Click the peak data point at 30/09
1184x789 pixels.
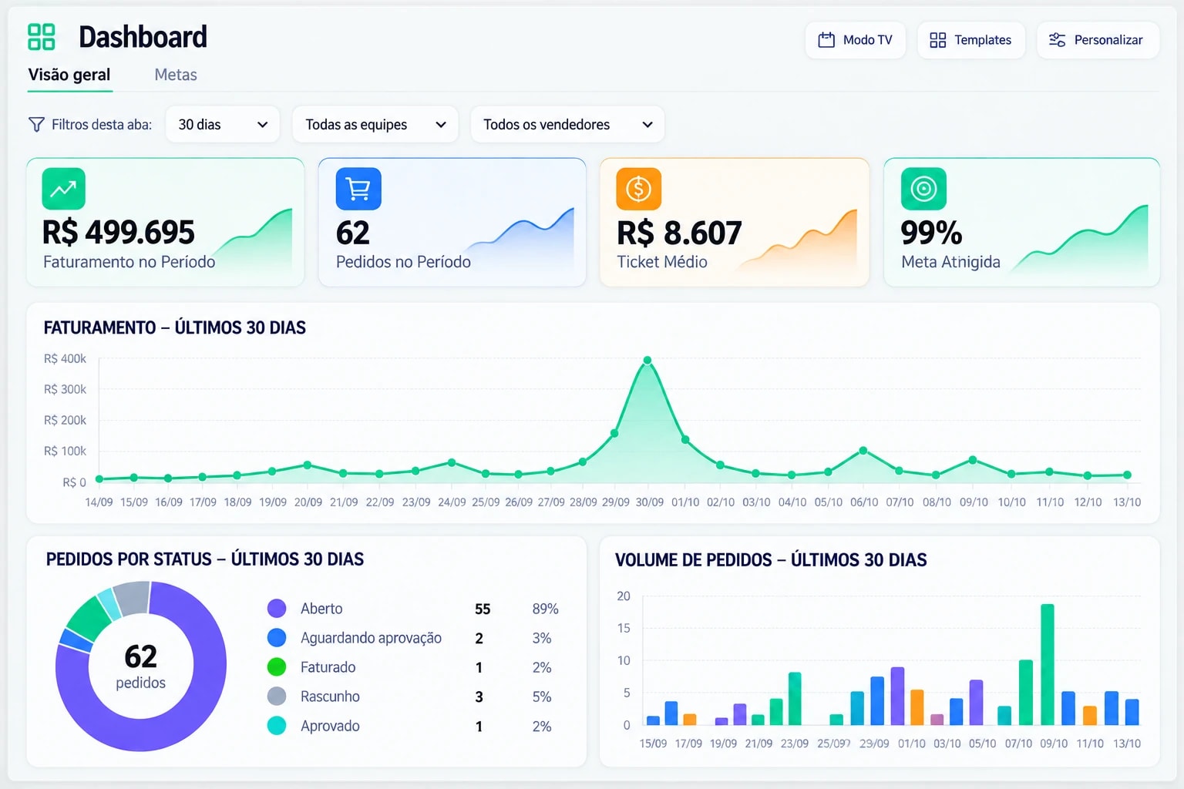(647, 360)
